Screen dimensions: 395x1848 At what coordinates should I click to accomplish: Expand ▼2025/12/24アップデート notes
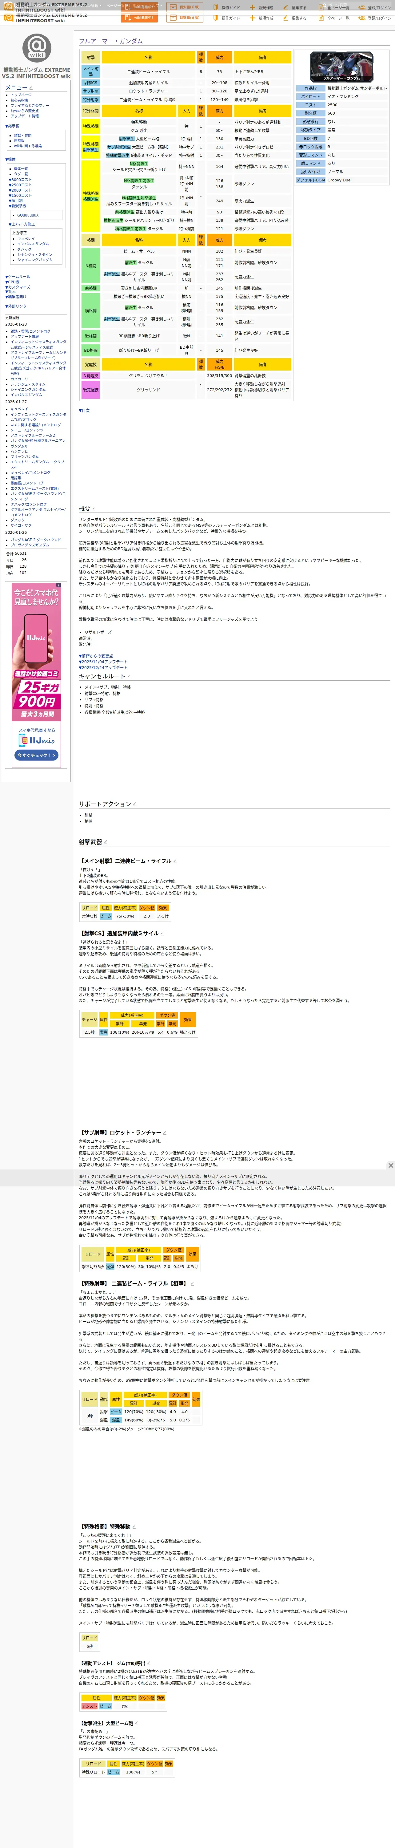point(103,667)
